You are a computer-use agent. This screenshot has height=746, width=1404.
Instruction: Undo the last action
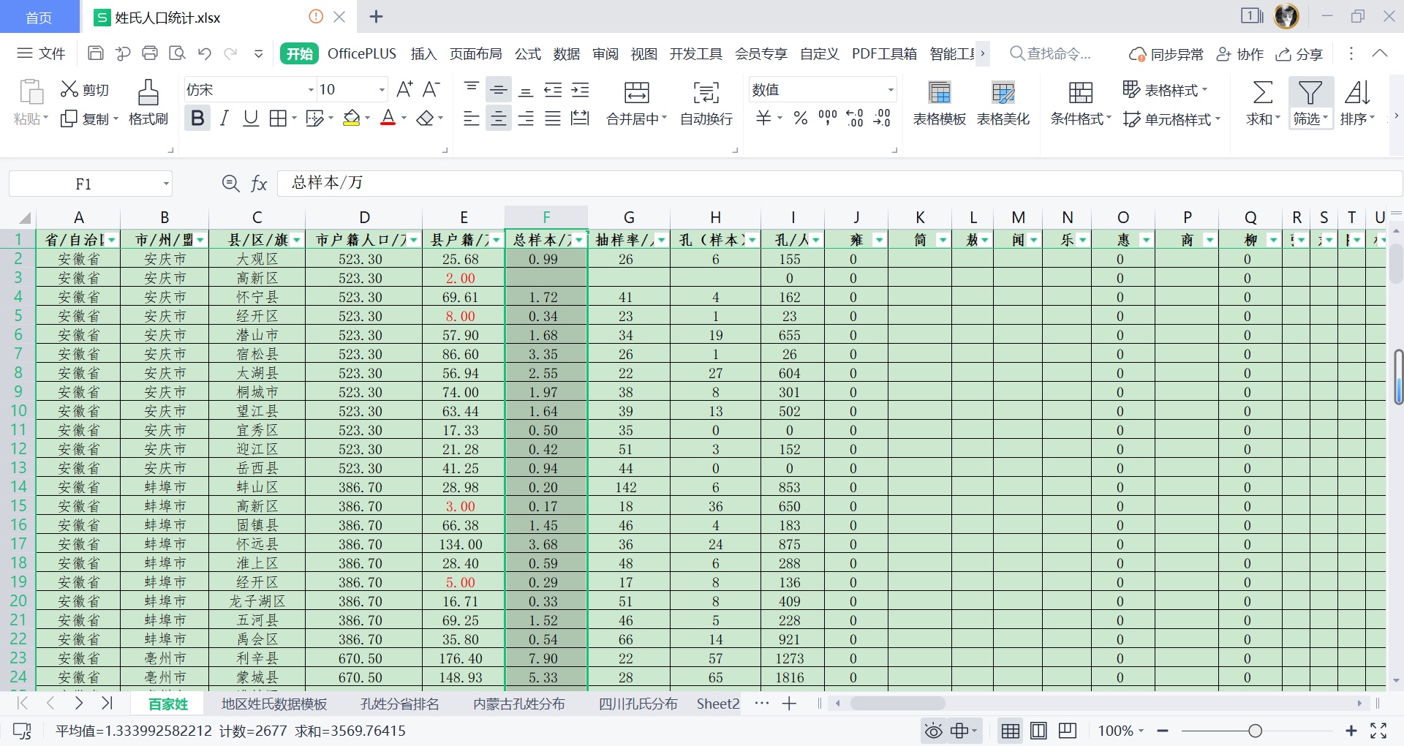coord(205,53)
